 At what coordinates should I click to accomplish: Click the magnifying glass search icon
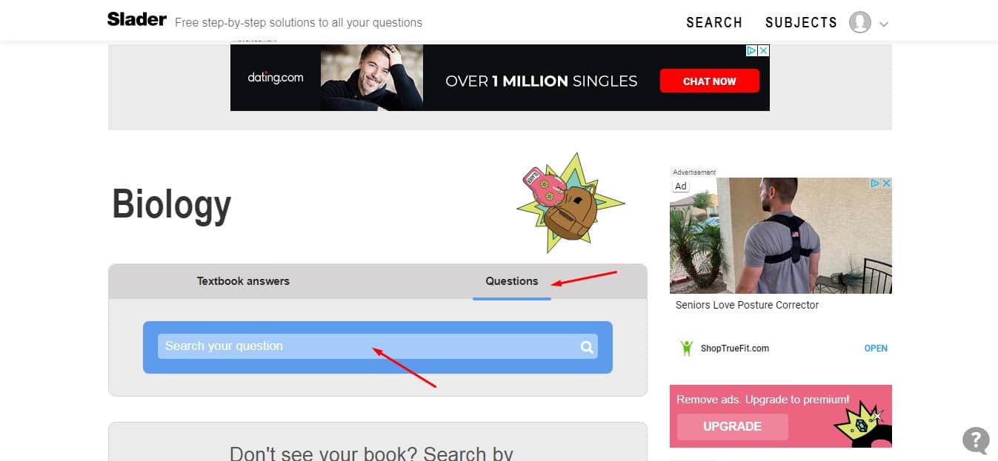(x=587, y=346)
